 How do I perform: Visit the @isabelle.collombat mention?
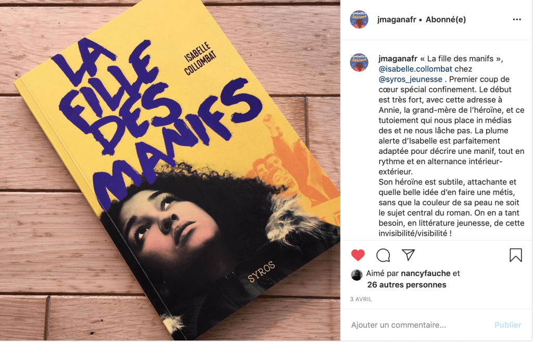[415, 69]
